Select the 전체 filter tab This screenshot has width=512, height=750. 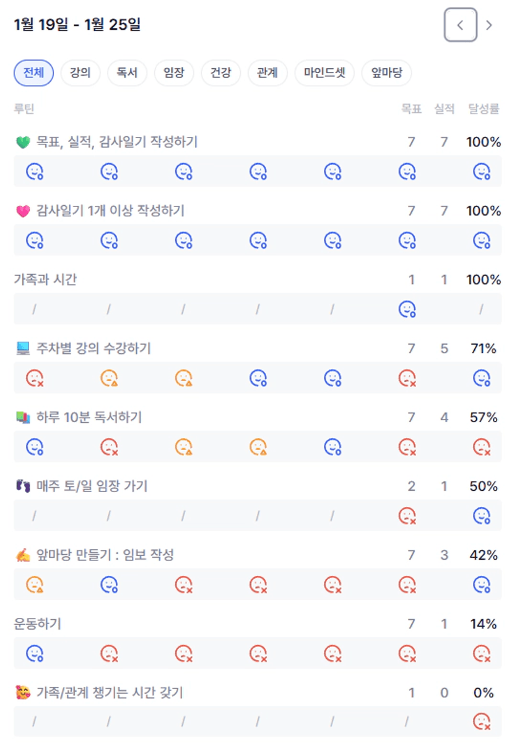point(34,73)
